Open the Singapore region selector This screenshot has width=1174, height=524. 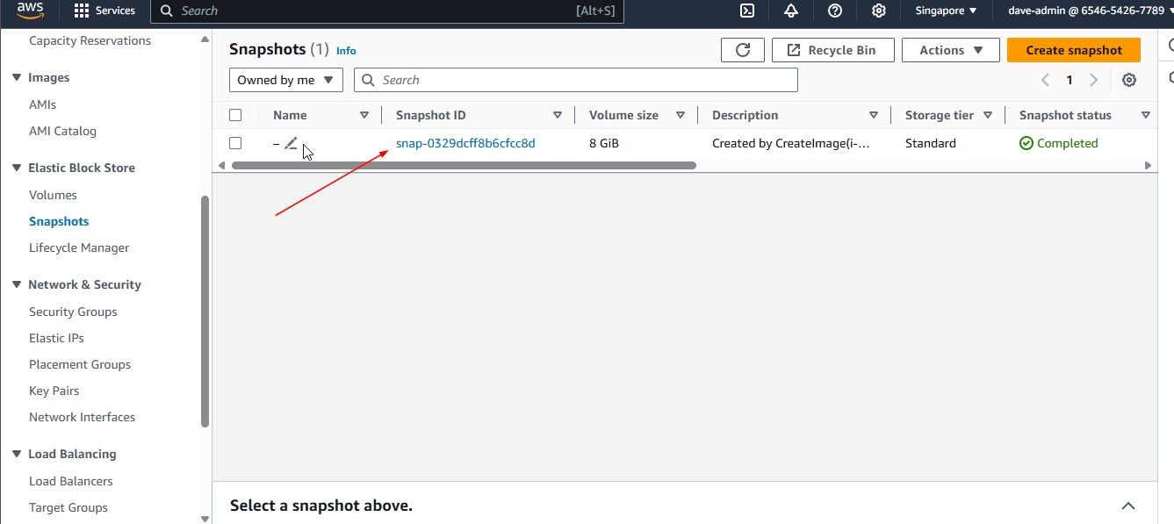pos(946,11)
